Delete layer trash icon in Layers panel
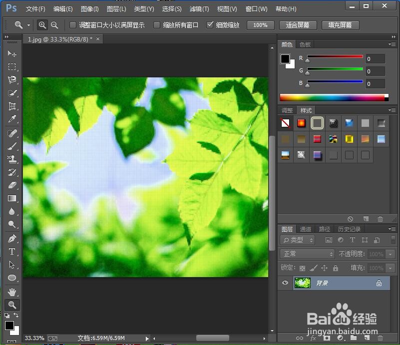The width and height of the screenshot is (400, 345). pyautogui.click(x=380, y=338)
